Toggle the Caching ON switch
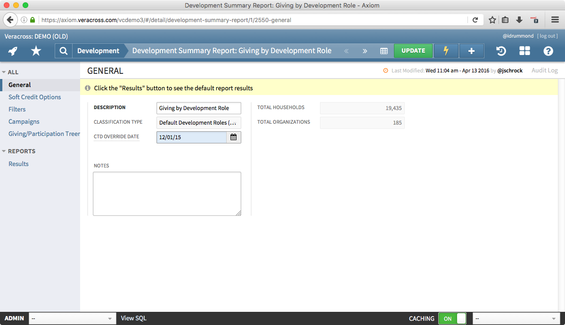Viewport: 565px width, 325px height. (452, 318)
